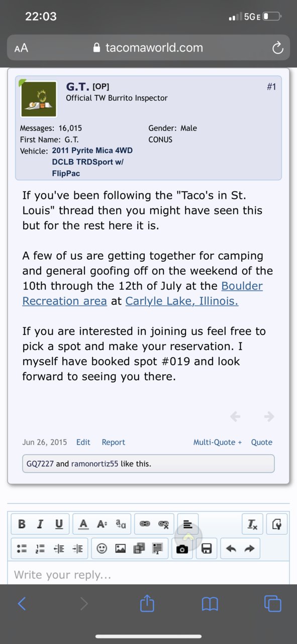Click the camera upload icon

coord(182,548)
